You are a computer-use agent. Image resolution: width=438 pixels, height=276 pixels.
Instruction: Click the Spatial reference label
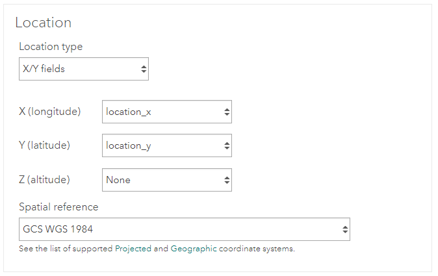pyautogui.click(x=58, y=207)
